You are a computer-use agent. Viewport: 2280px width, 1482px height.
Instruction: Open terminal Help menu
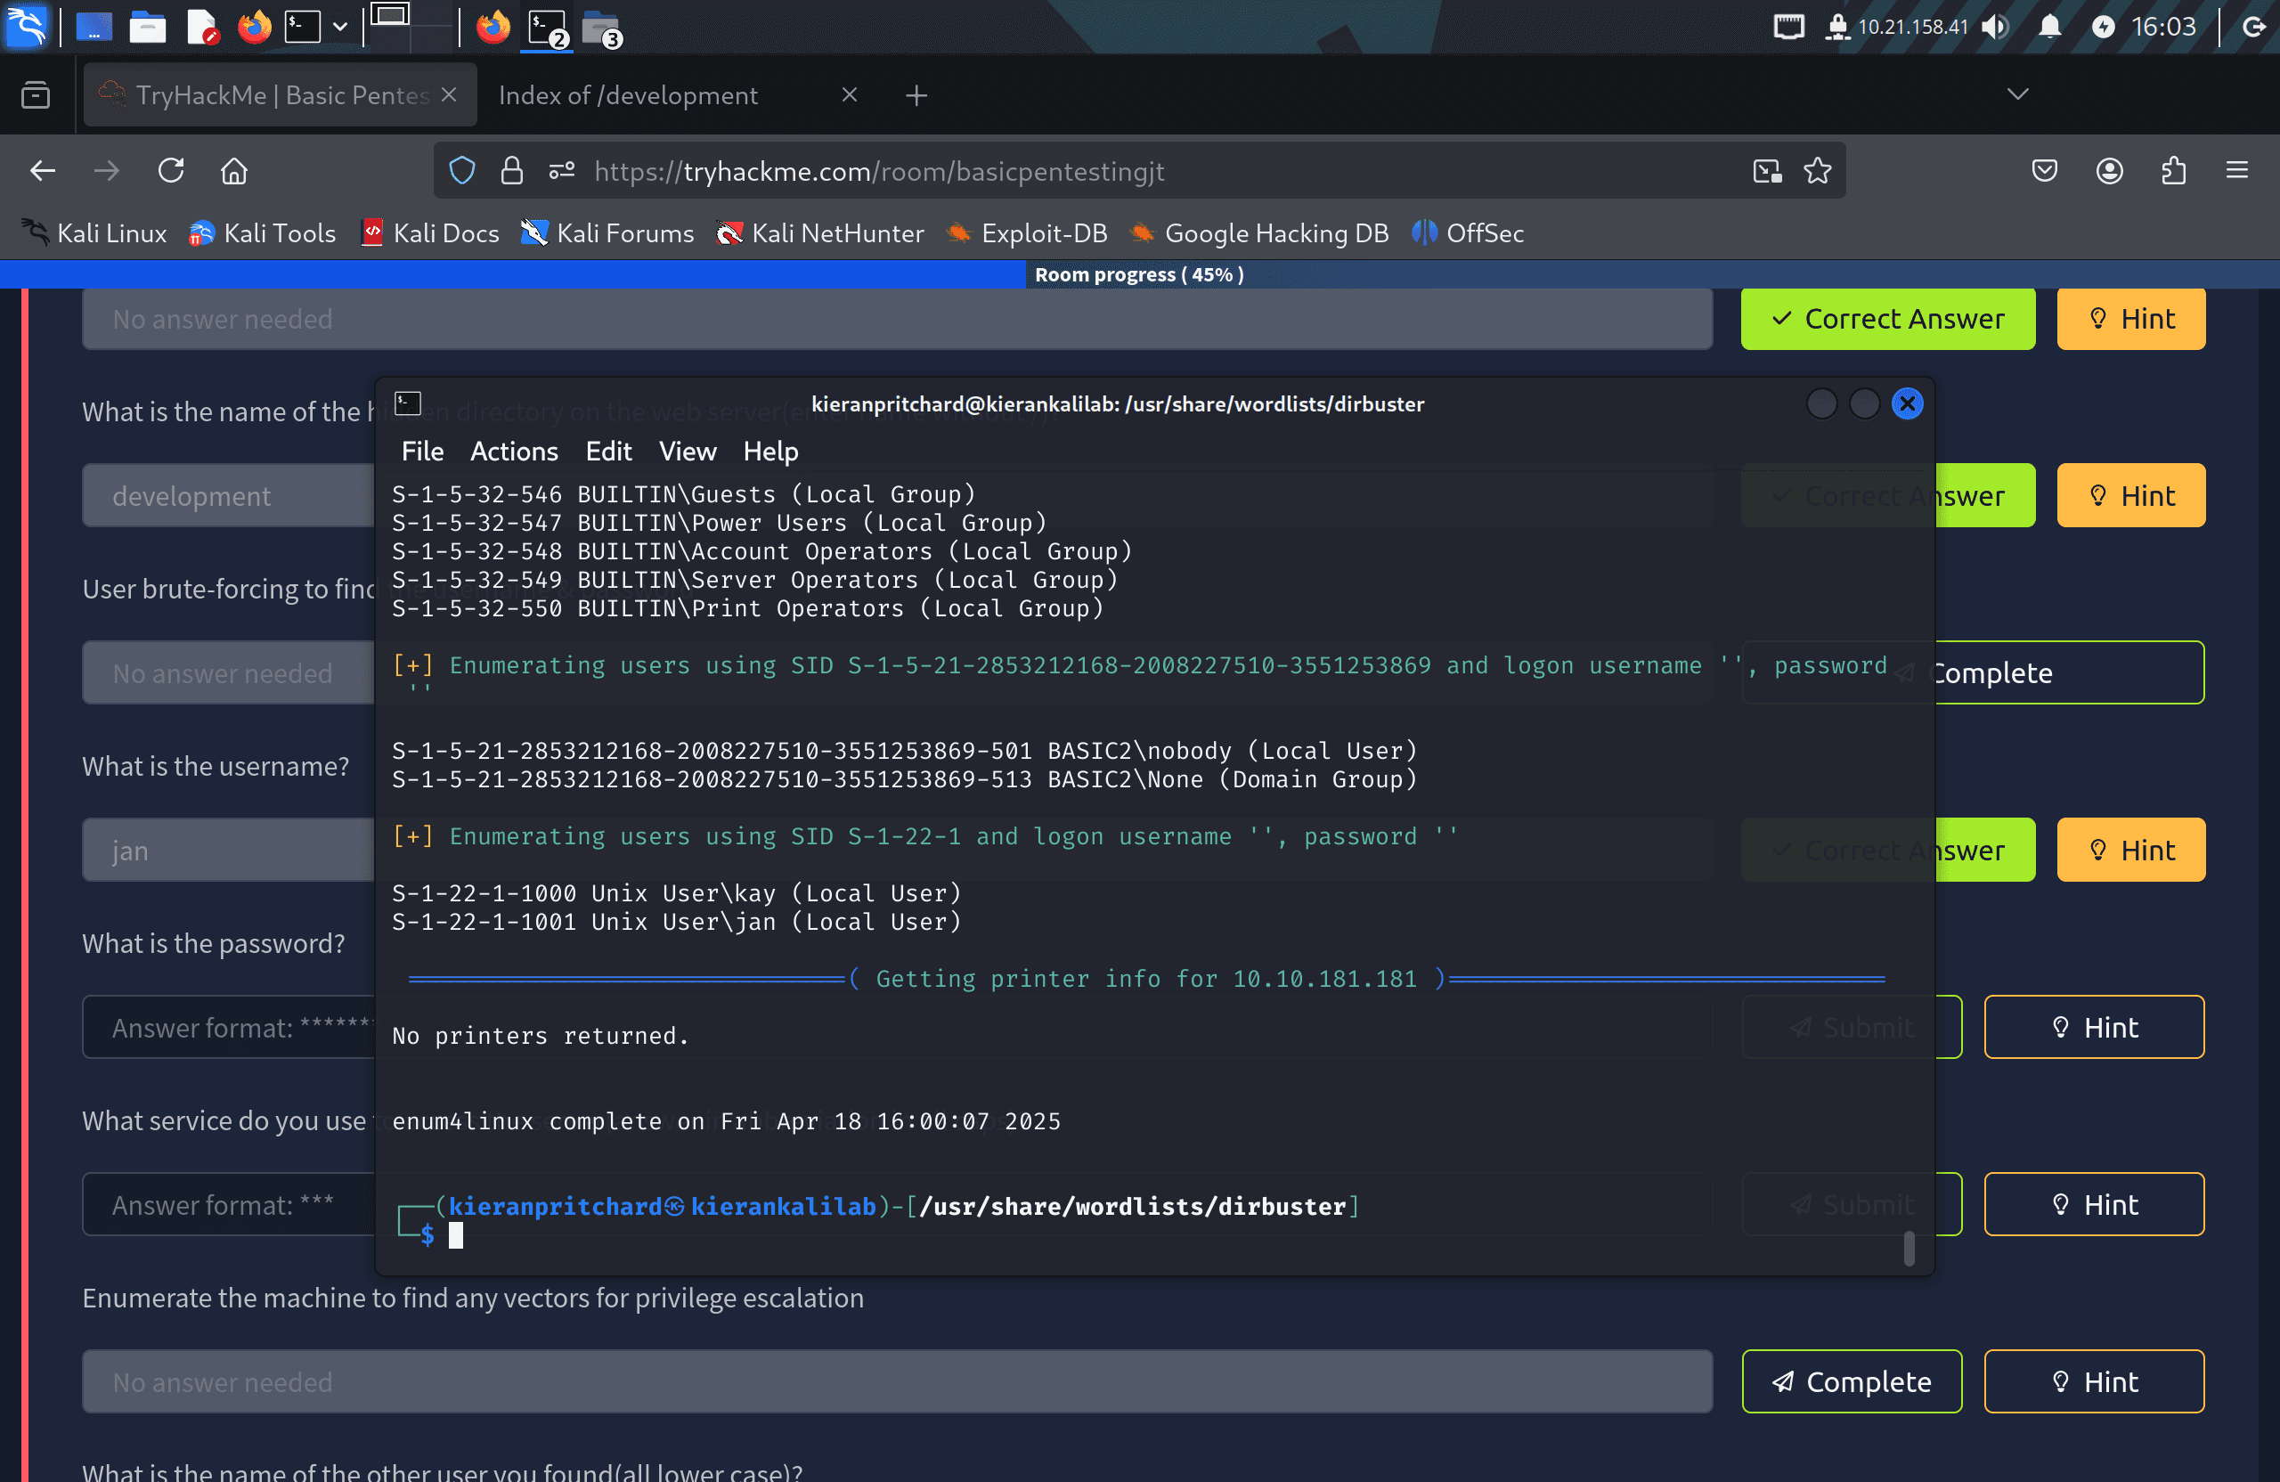coord(770,452)
